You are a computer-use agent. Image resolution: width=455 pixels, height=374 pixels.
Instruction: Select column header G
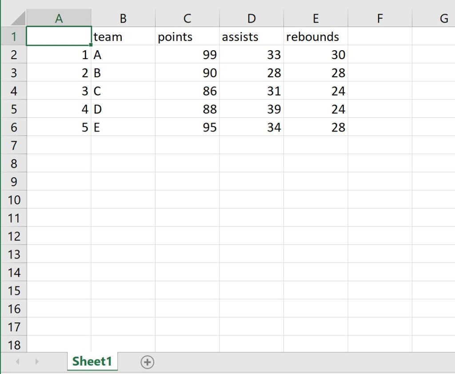tap(443, 18)
